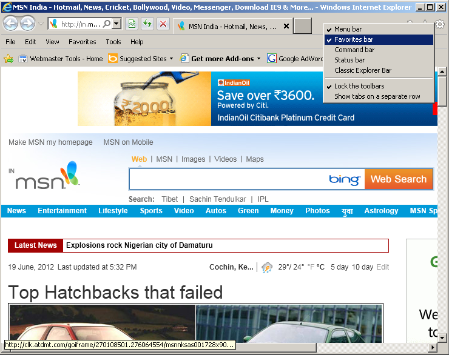Stop loading with the red X button

point(163,24)
